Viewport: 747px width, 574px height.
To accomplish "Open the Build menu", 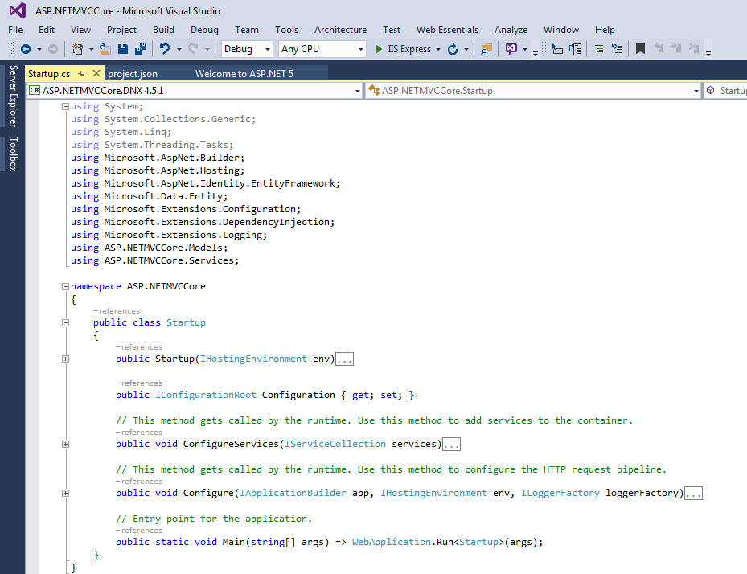I will coord(163,30).
